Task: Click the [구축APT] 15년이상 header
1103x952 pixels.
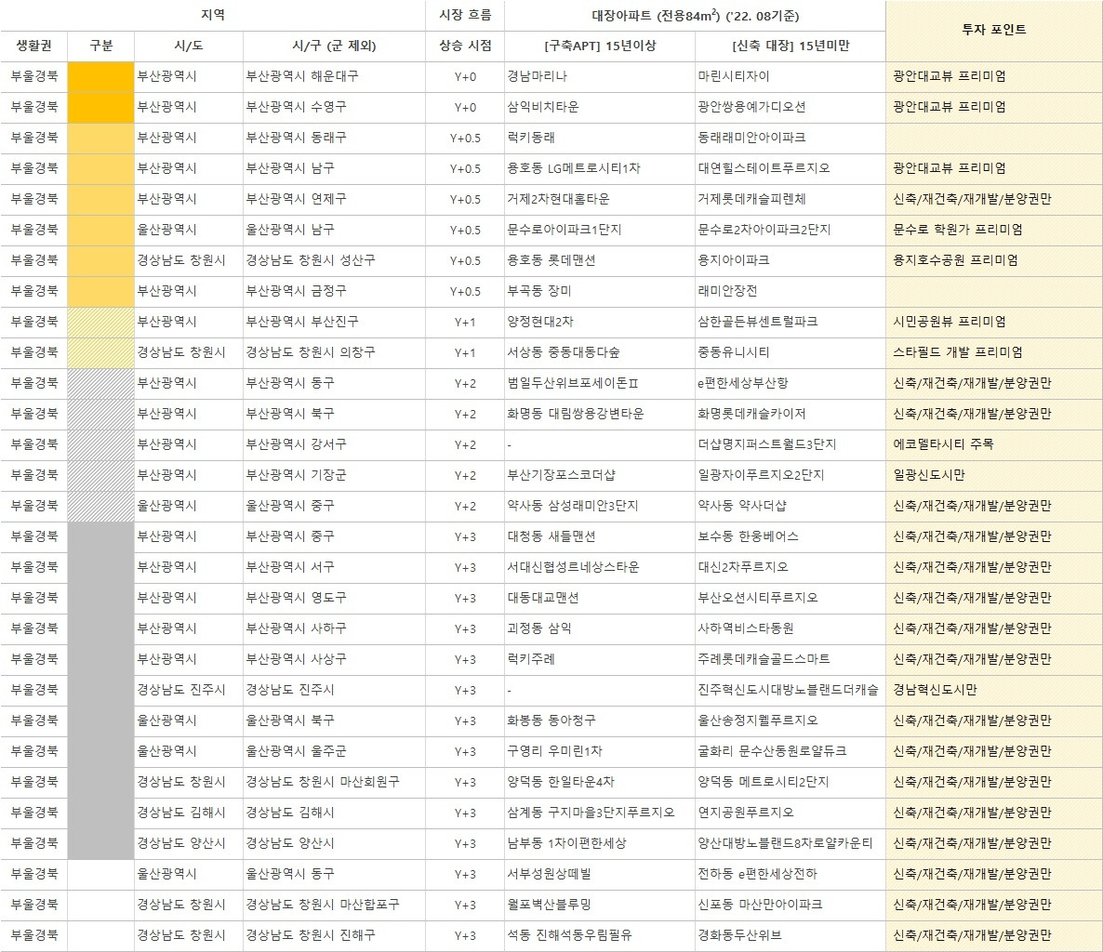Action: 599,46
